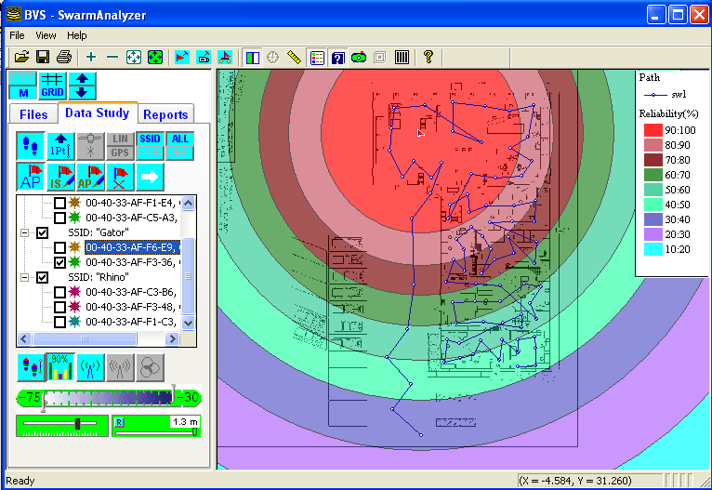Click the delete flag red X icon
This screenshot has width=712, height=490.
120,176
